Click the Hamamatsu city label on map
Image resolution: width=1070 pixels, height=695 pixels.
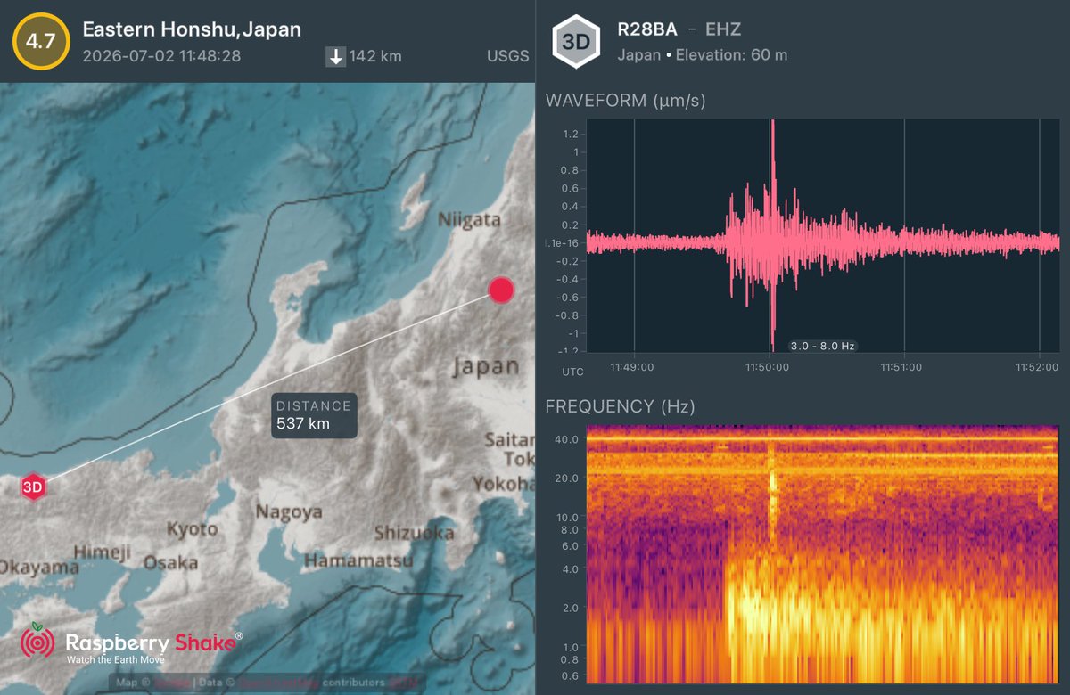click(x=358, y=560)
